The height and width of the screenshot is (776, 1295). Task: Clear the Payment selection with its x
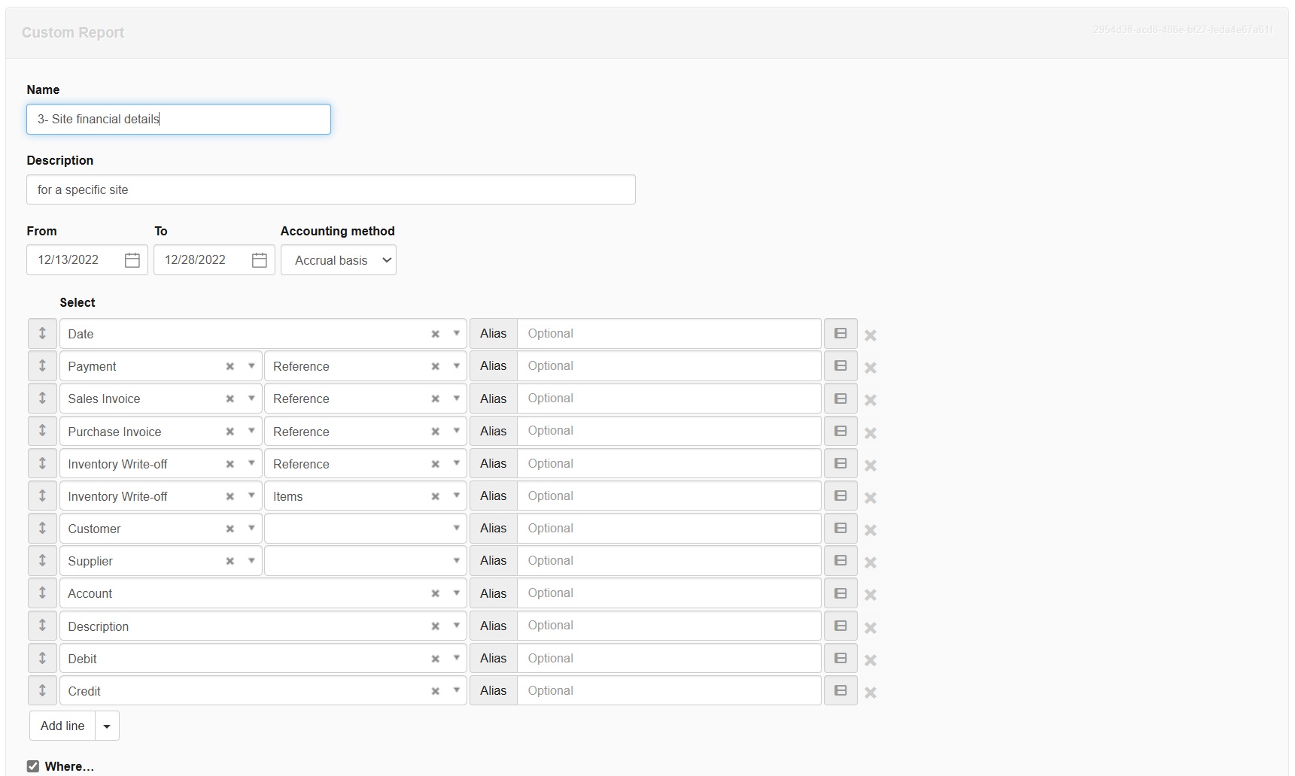click(230, 366)
